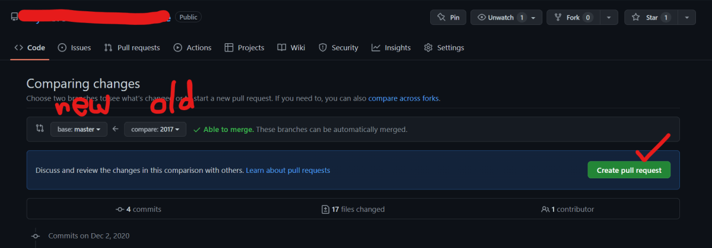Screen dimensions: 712x248
Task: Show the 1 contributor entry
Action: pos(567,209)
